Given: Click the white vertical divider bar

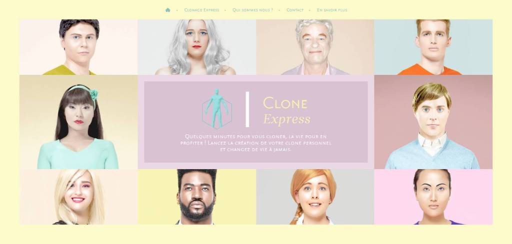Looking at the screenshot, I should click(x=247, y=109).
